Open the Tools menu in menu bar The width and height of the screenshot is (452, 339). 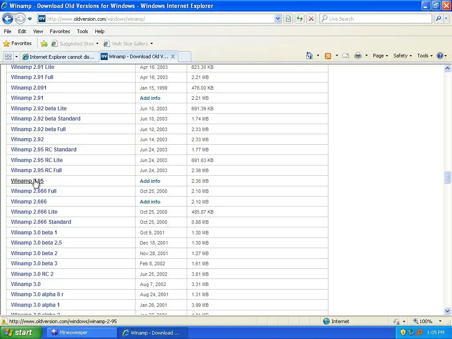click(x=83, y=31)
